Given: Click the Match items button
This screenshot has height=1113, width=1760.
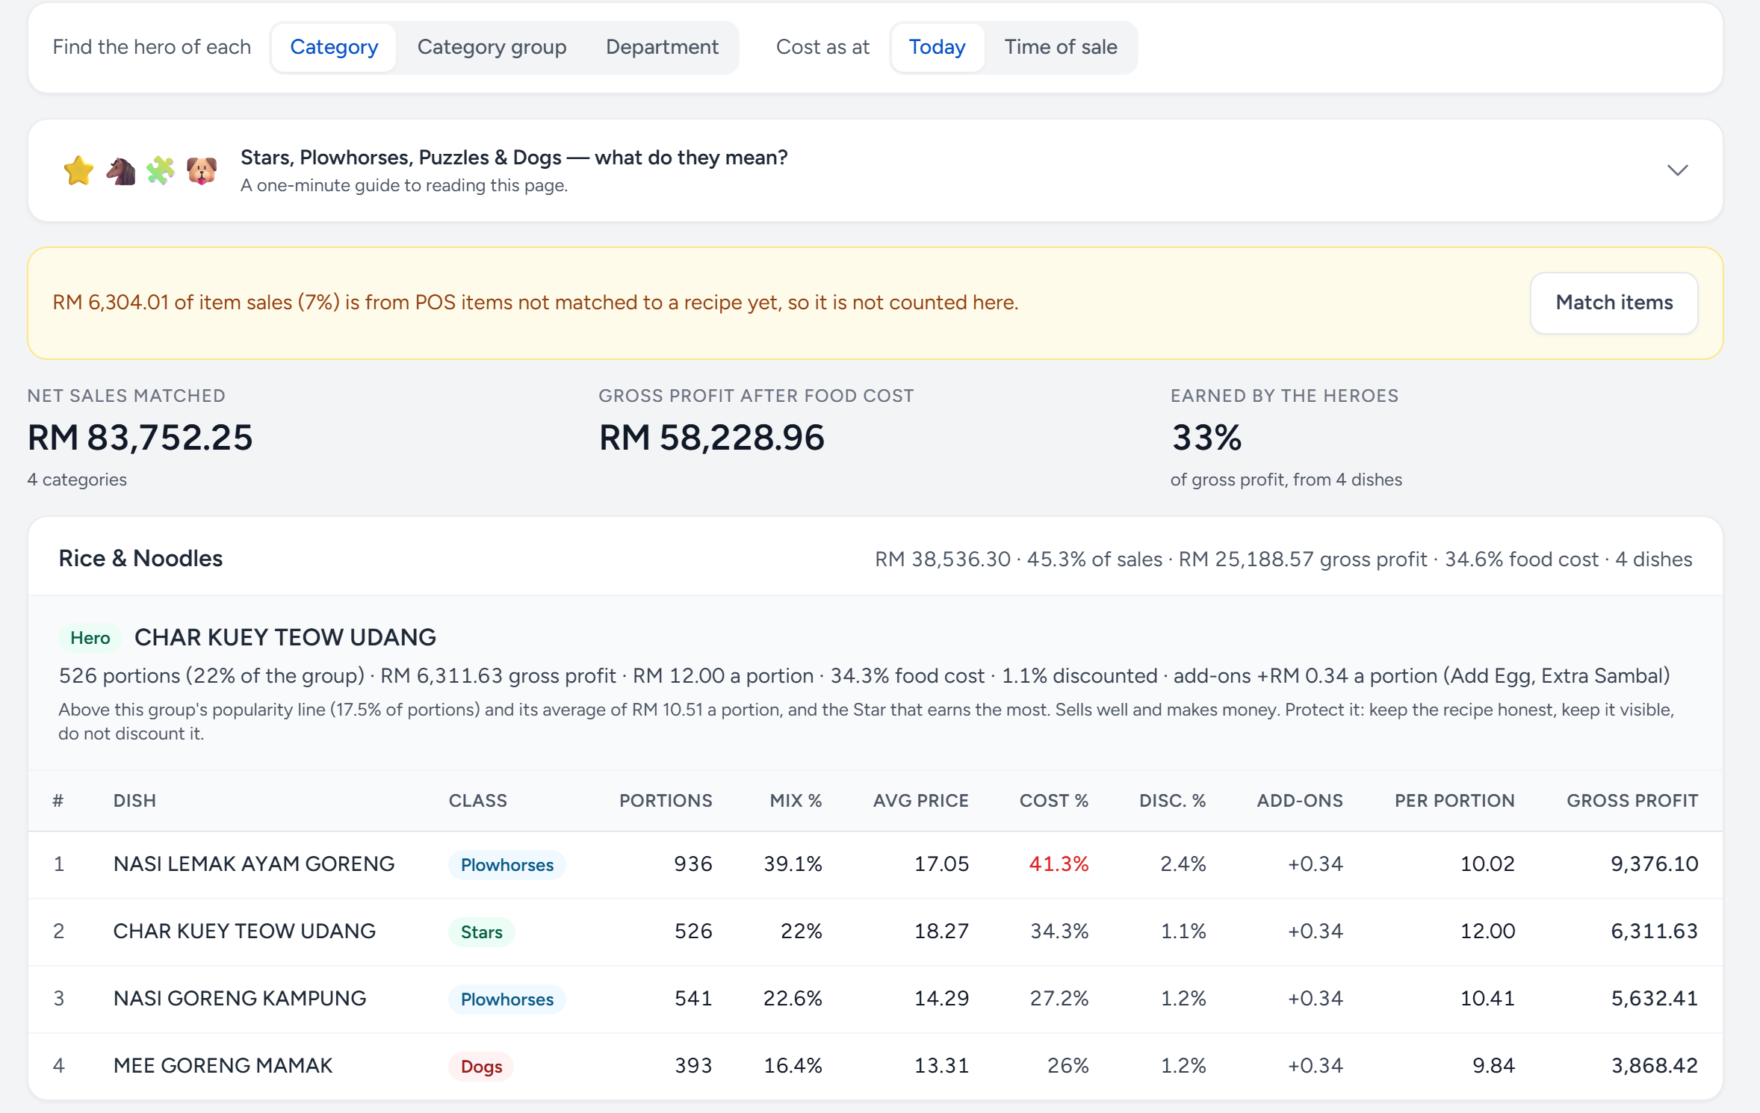Looking at the screenshot, I should point(1614,303).
